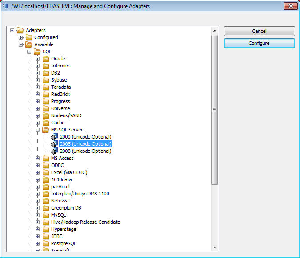Select the MS Access label
The image size is (300, 258).
coord(62,158)
